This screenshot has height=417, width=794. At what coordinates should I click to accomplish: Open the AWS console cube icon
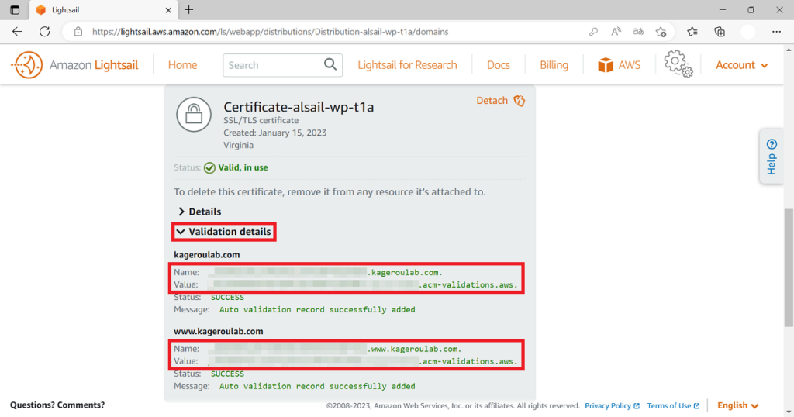point(606,65)
